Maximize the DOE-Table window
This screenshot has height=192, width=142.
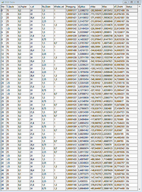click(132, 2)
